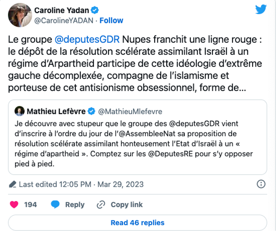
Task: Click Caroline Yadan's verified badge
Action: point(95,10)
